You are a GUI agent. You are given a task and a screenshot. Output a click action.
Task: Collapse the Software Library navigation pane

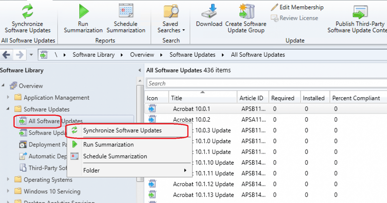[x=140, y=70]
